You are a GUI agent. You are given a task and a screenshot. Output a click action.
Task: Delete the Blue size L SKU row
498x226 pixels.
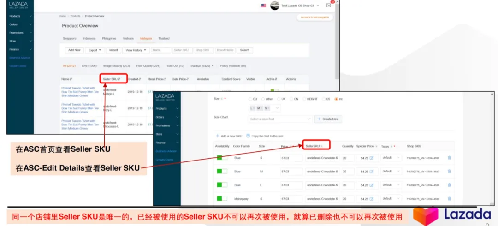click(450, 185)
